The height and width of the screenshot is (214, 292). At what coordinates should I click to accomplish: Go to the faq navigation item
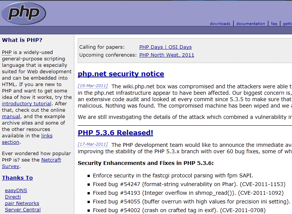[x=274, y=24]
